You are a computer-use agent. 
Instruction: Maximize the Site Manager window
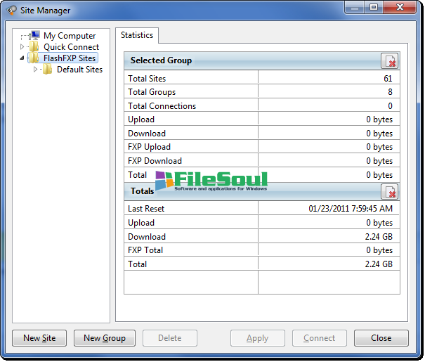(x=374, y=8)
